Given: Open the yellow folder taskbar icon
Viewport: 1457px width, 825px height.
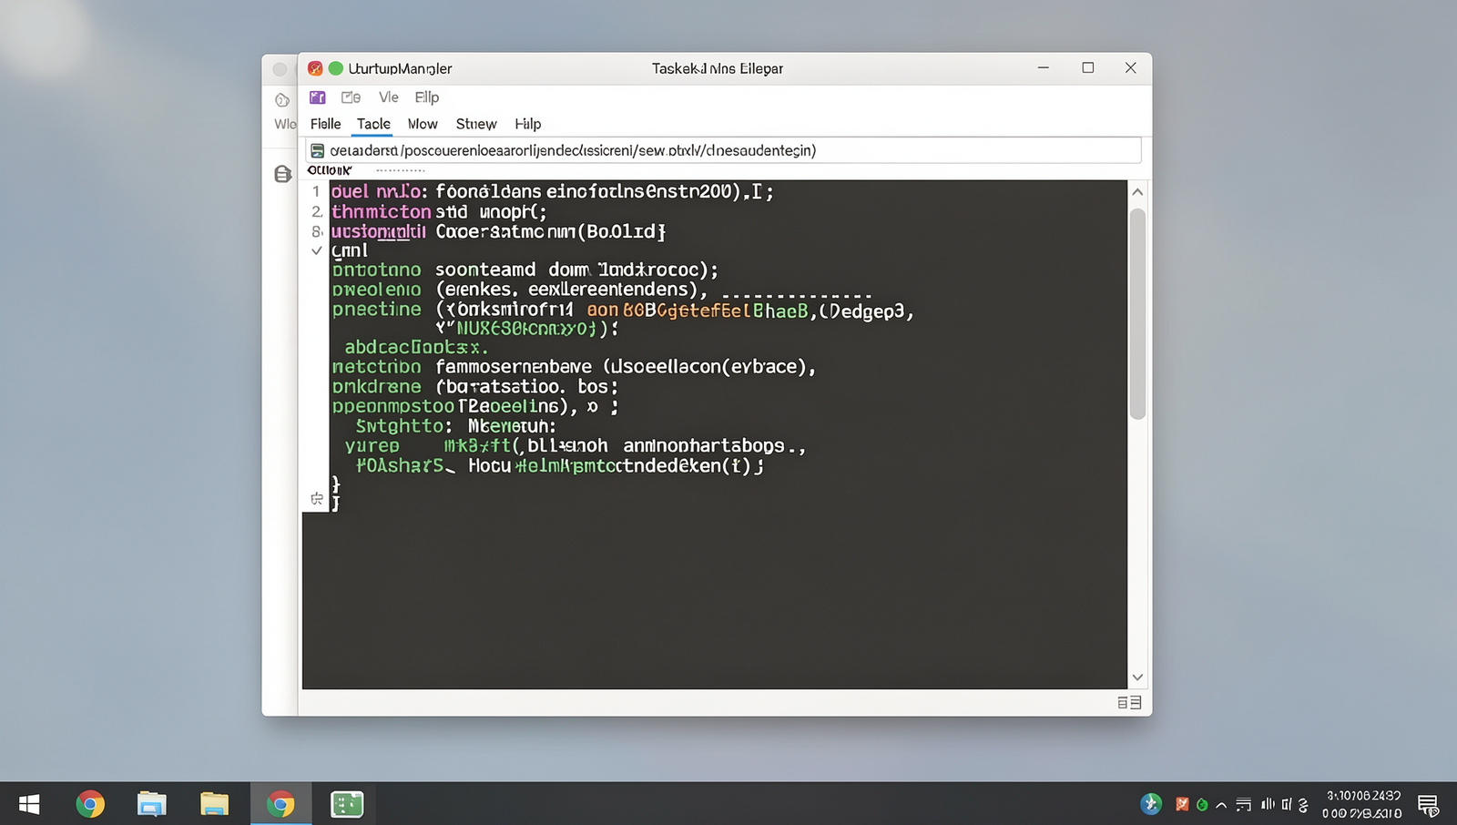Looking at the screenshot, I should (215, 804).
